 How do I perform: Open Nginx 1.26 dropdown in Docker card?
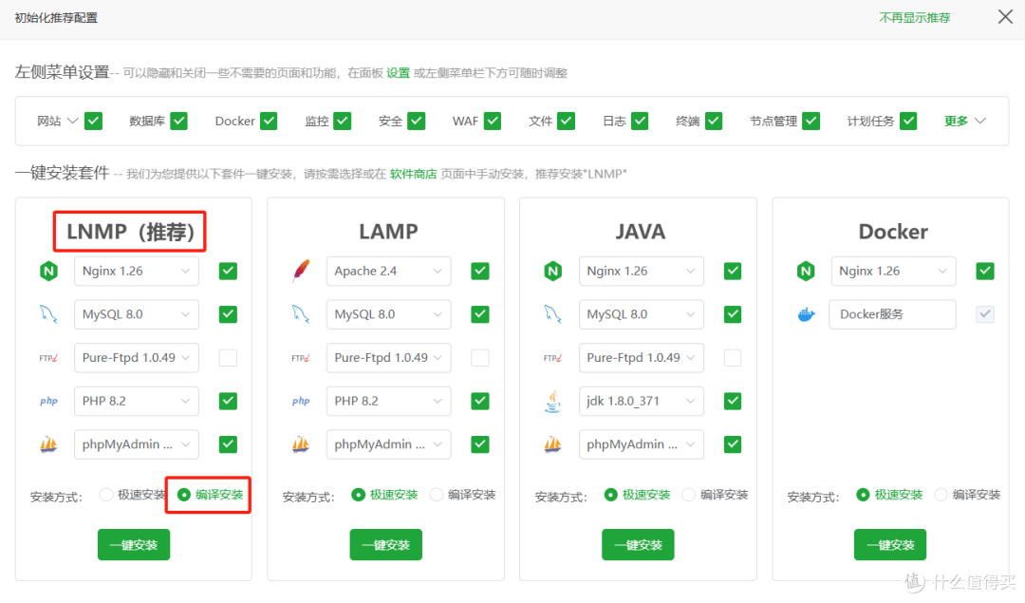[x=893, y=271]
